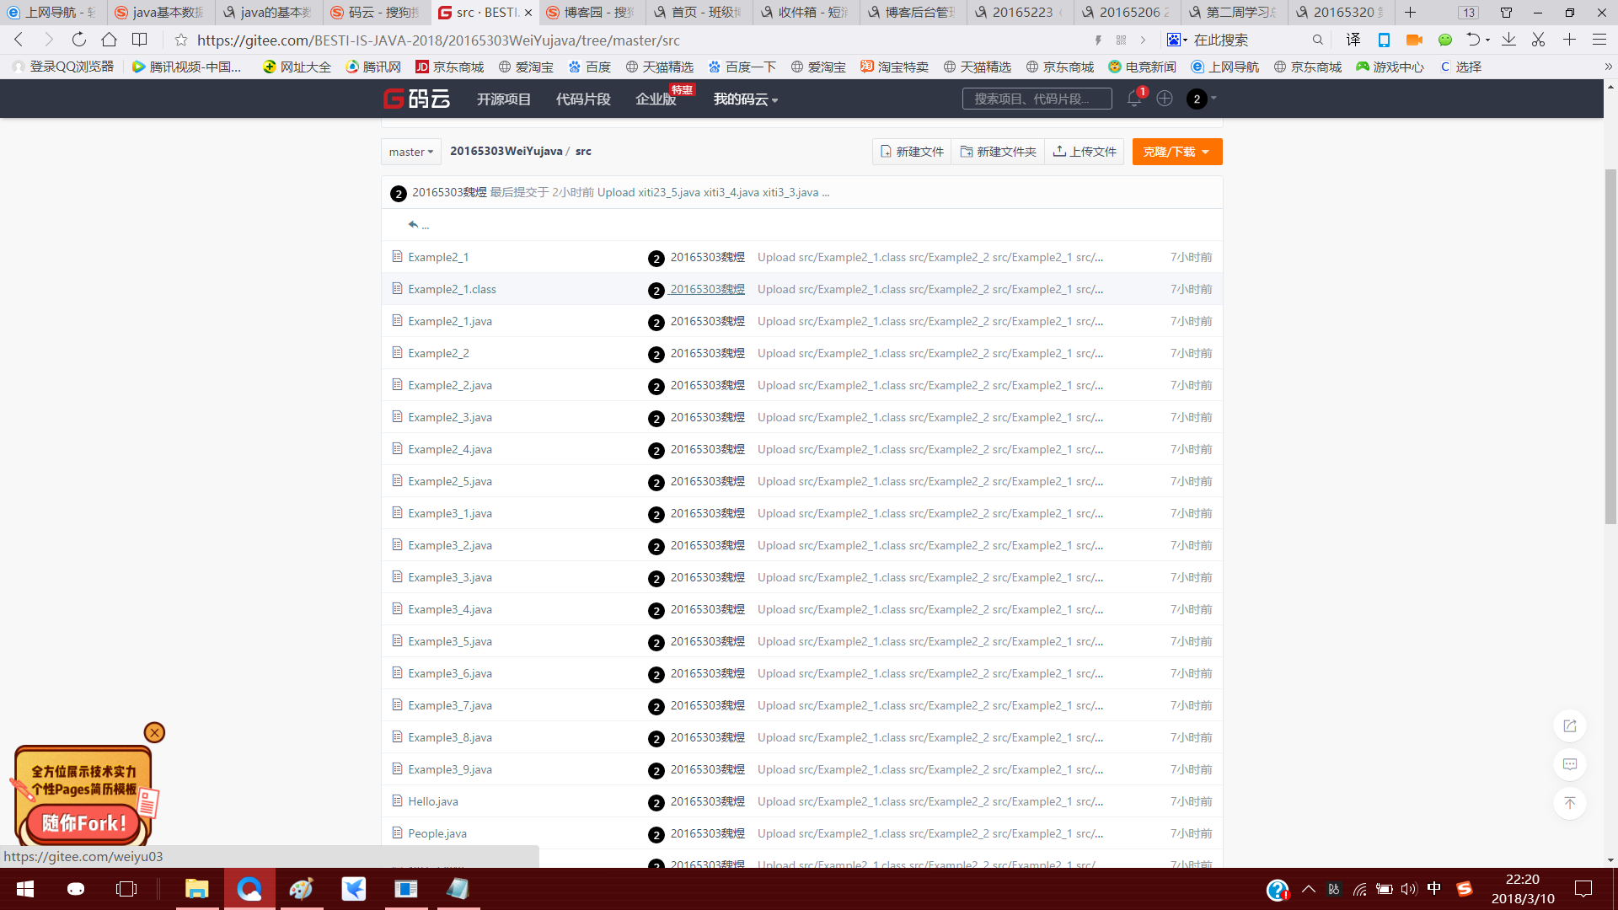Open the browser hamburger menu
The width and height of the screenshot is (1618, 910).
[1599, 40]
